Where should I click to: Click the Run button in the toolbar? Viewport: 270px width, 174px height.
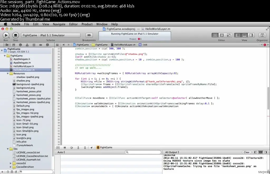tap(6, 35)
